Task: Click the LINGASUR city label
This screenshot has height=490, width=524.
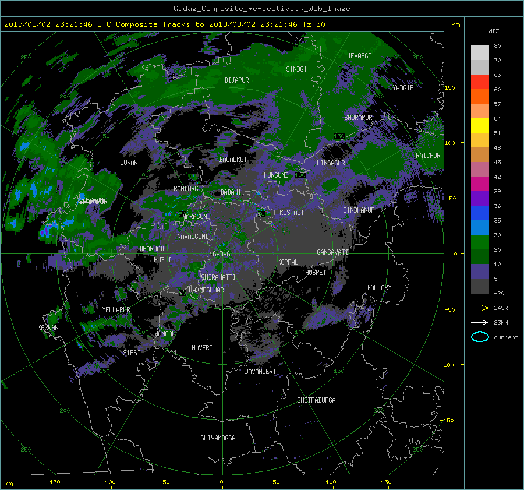Action: coord(331,163)
